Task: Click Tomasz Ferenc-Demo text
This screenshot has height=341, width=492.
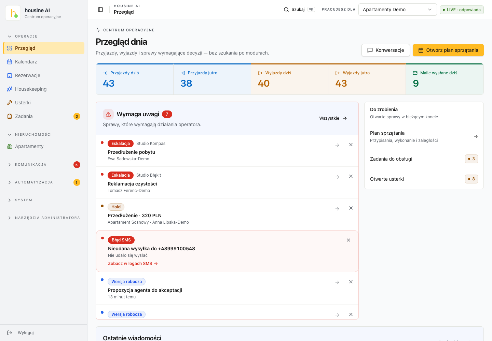Action: point(129,191)
